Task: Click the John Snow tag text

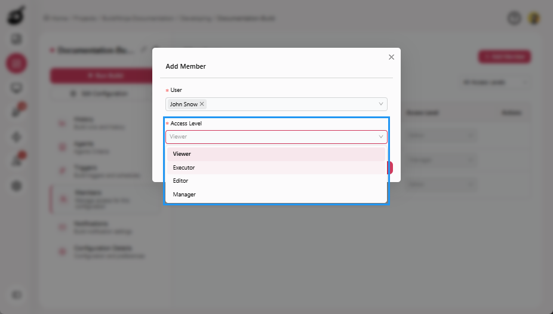Action: (x=184, y=104)
